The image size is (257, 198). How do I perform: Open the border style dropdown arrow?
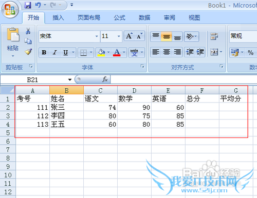91,52
